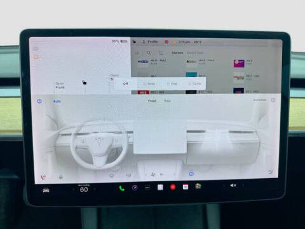Toggle the passenger seat heater icon
This screenshot has height=229, width=305.
point(271,171)
